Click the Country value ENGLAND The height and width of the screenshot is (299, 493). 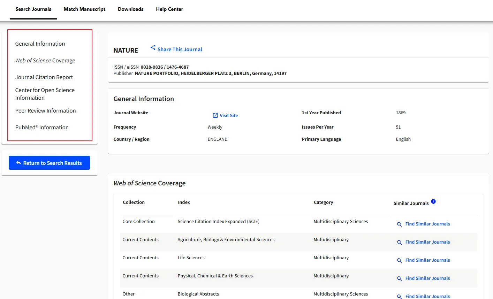218,139
